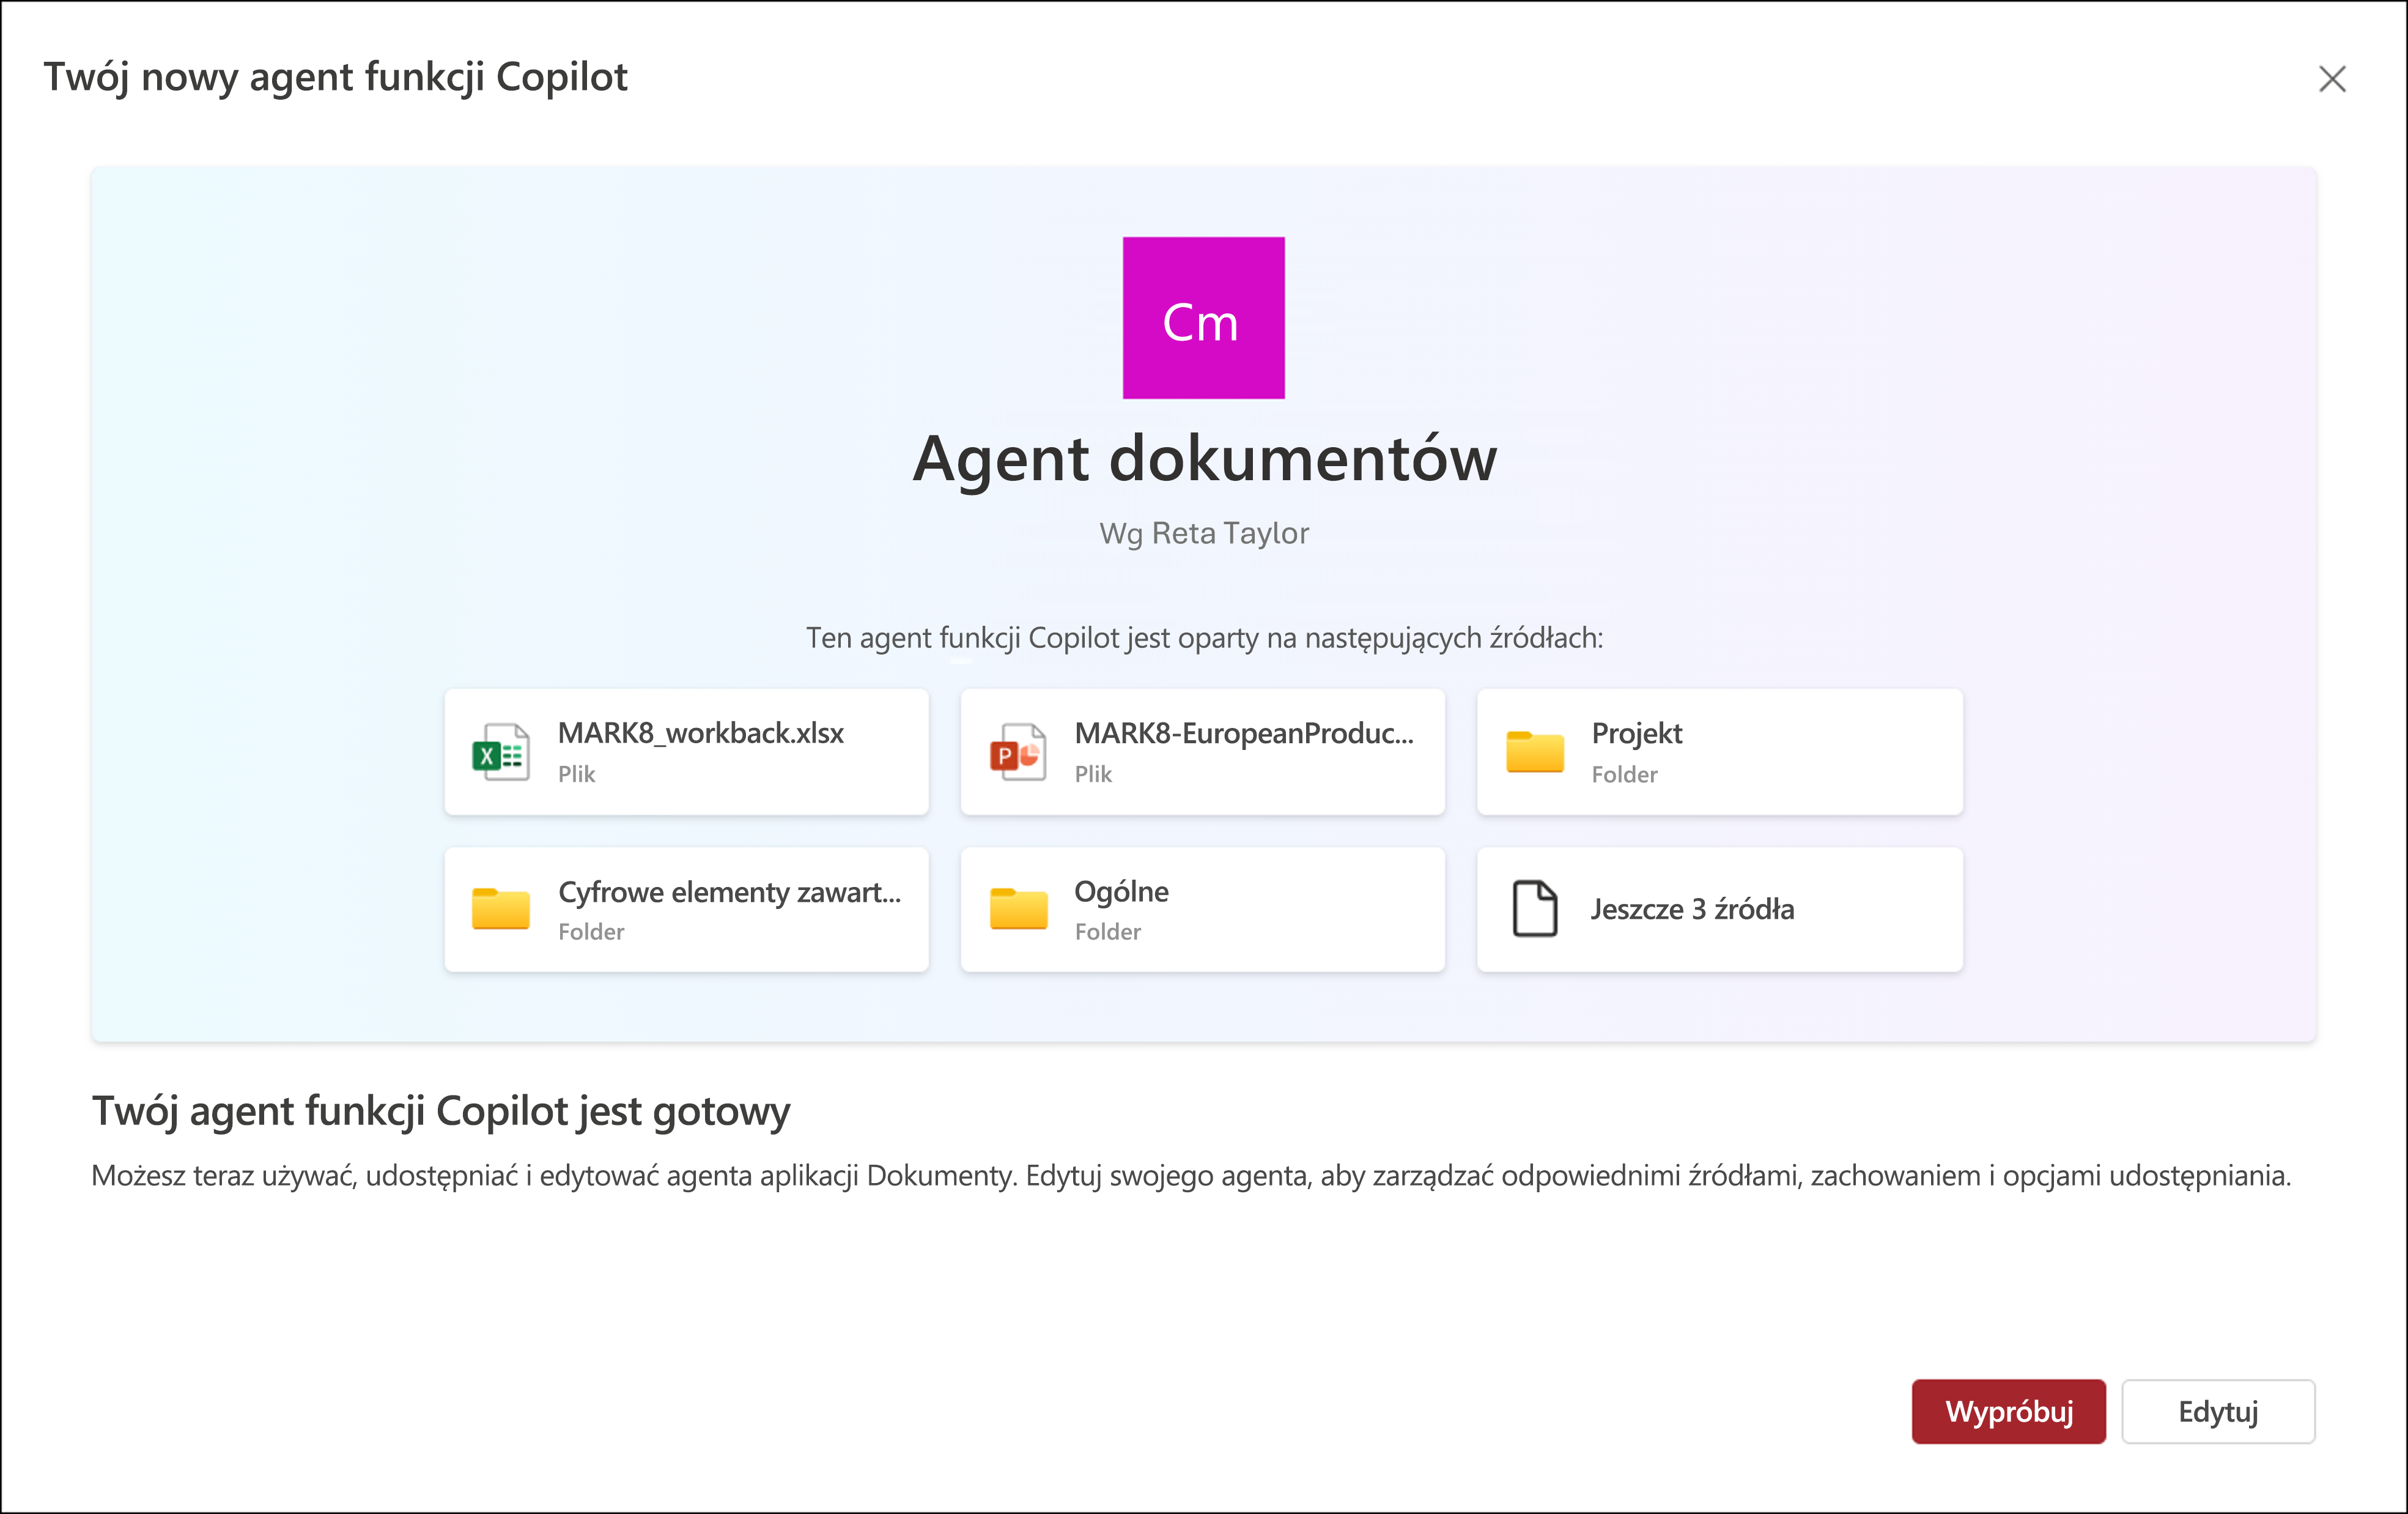Click the Agent dokumentów title
Image resolution: width=2408 pixels, height=1514 pixels.
(1204, 459)
